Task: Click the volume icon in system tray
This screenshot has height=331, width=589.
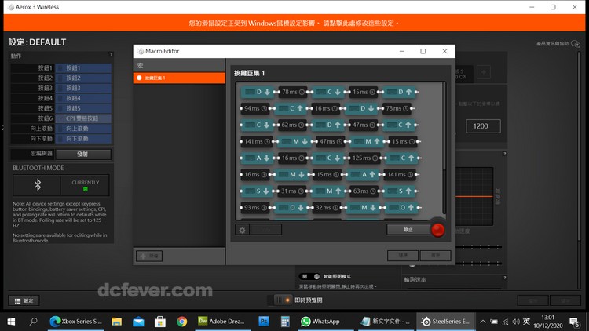Action: [516, 322]
